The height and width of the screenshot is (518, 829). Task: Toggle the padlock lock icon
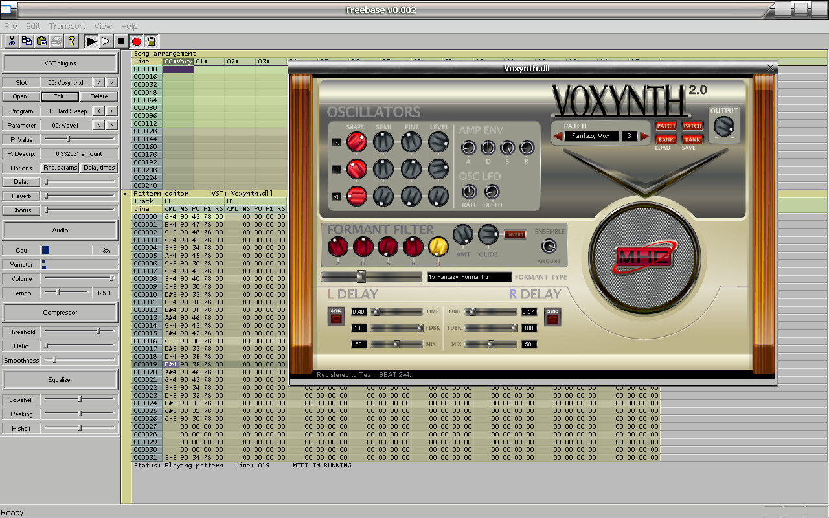pyautogui.click(x=152, y=41)
